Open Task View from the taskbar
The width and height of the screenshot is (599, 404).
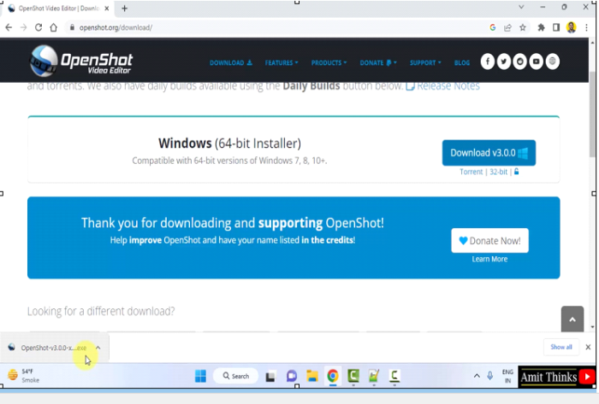click(270, 377)
